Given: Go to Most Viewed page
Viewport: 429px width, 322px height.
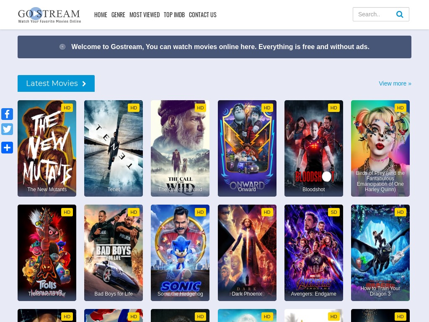Looking at the screenshot, I should coord(145,15).
